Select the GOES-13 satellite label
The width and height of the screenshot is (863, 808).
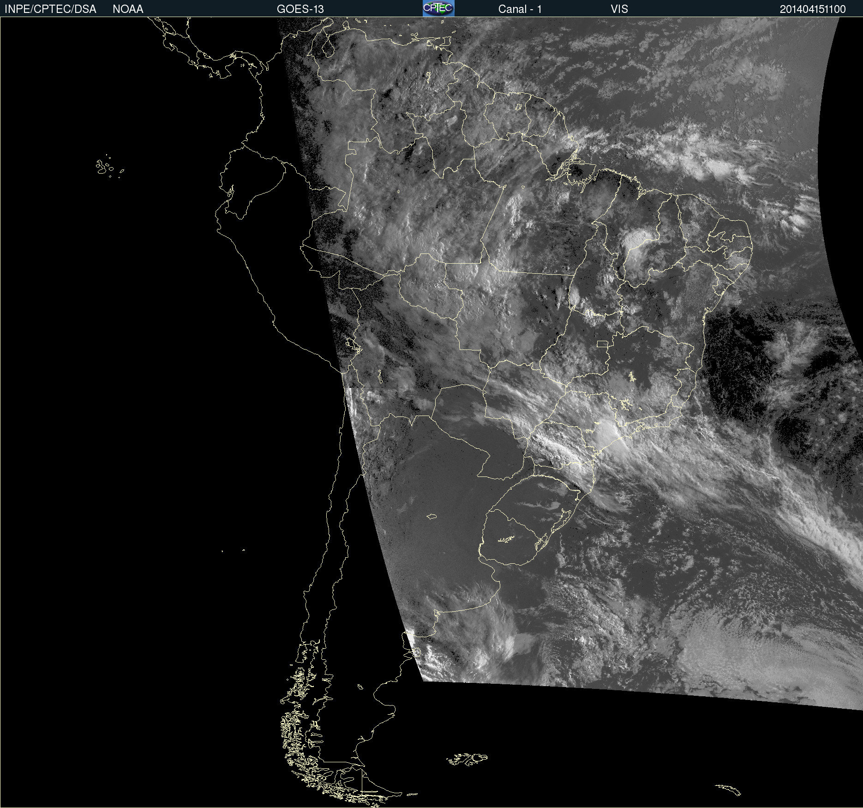pos(300,9)
